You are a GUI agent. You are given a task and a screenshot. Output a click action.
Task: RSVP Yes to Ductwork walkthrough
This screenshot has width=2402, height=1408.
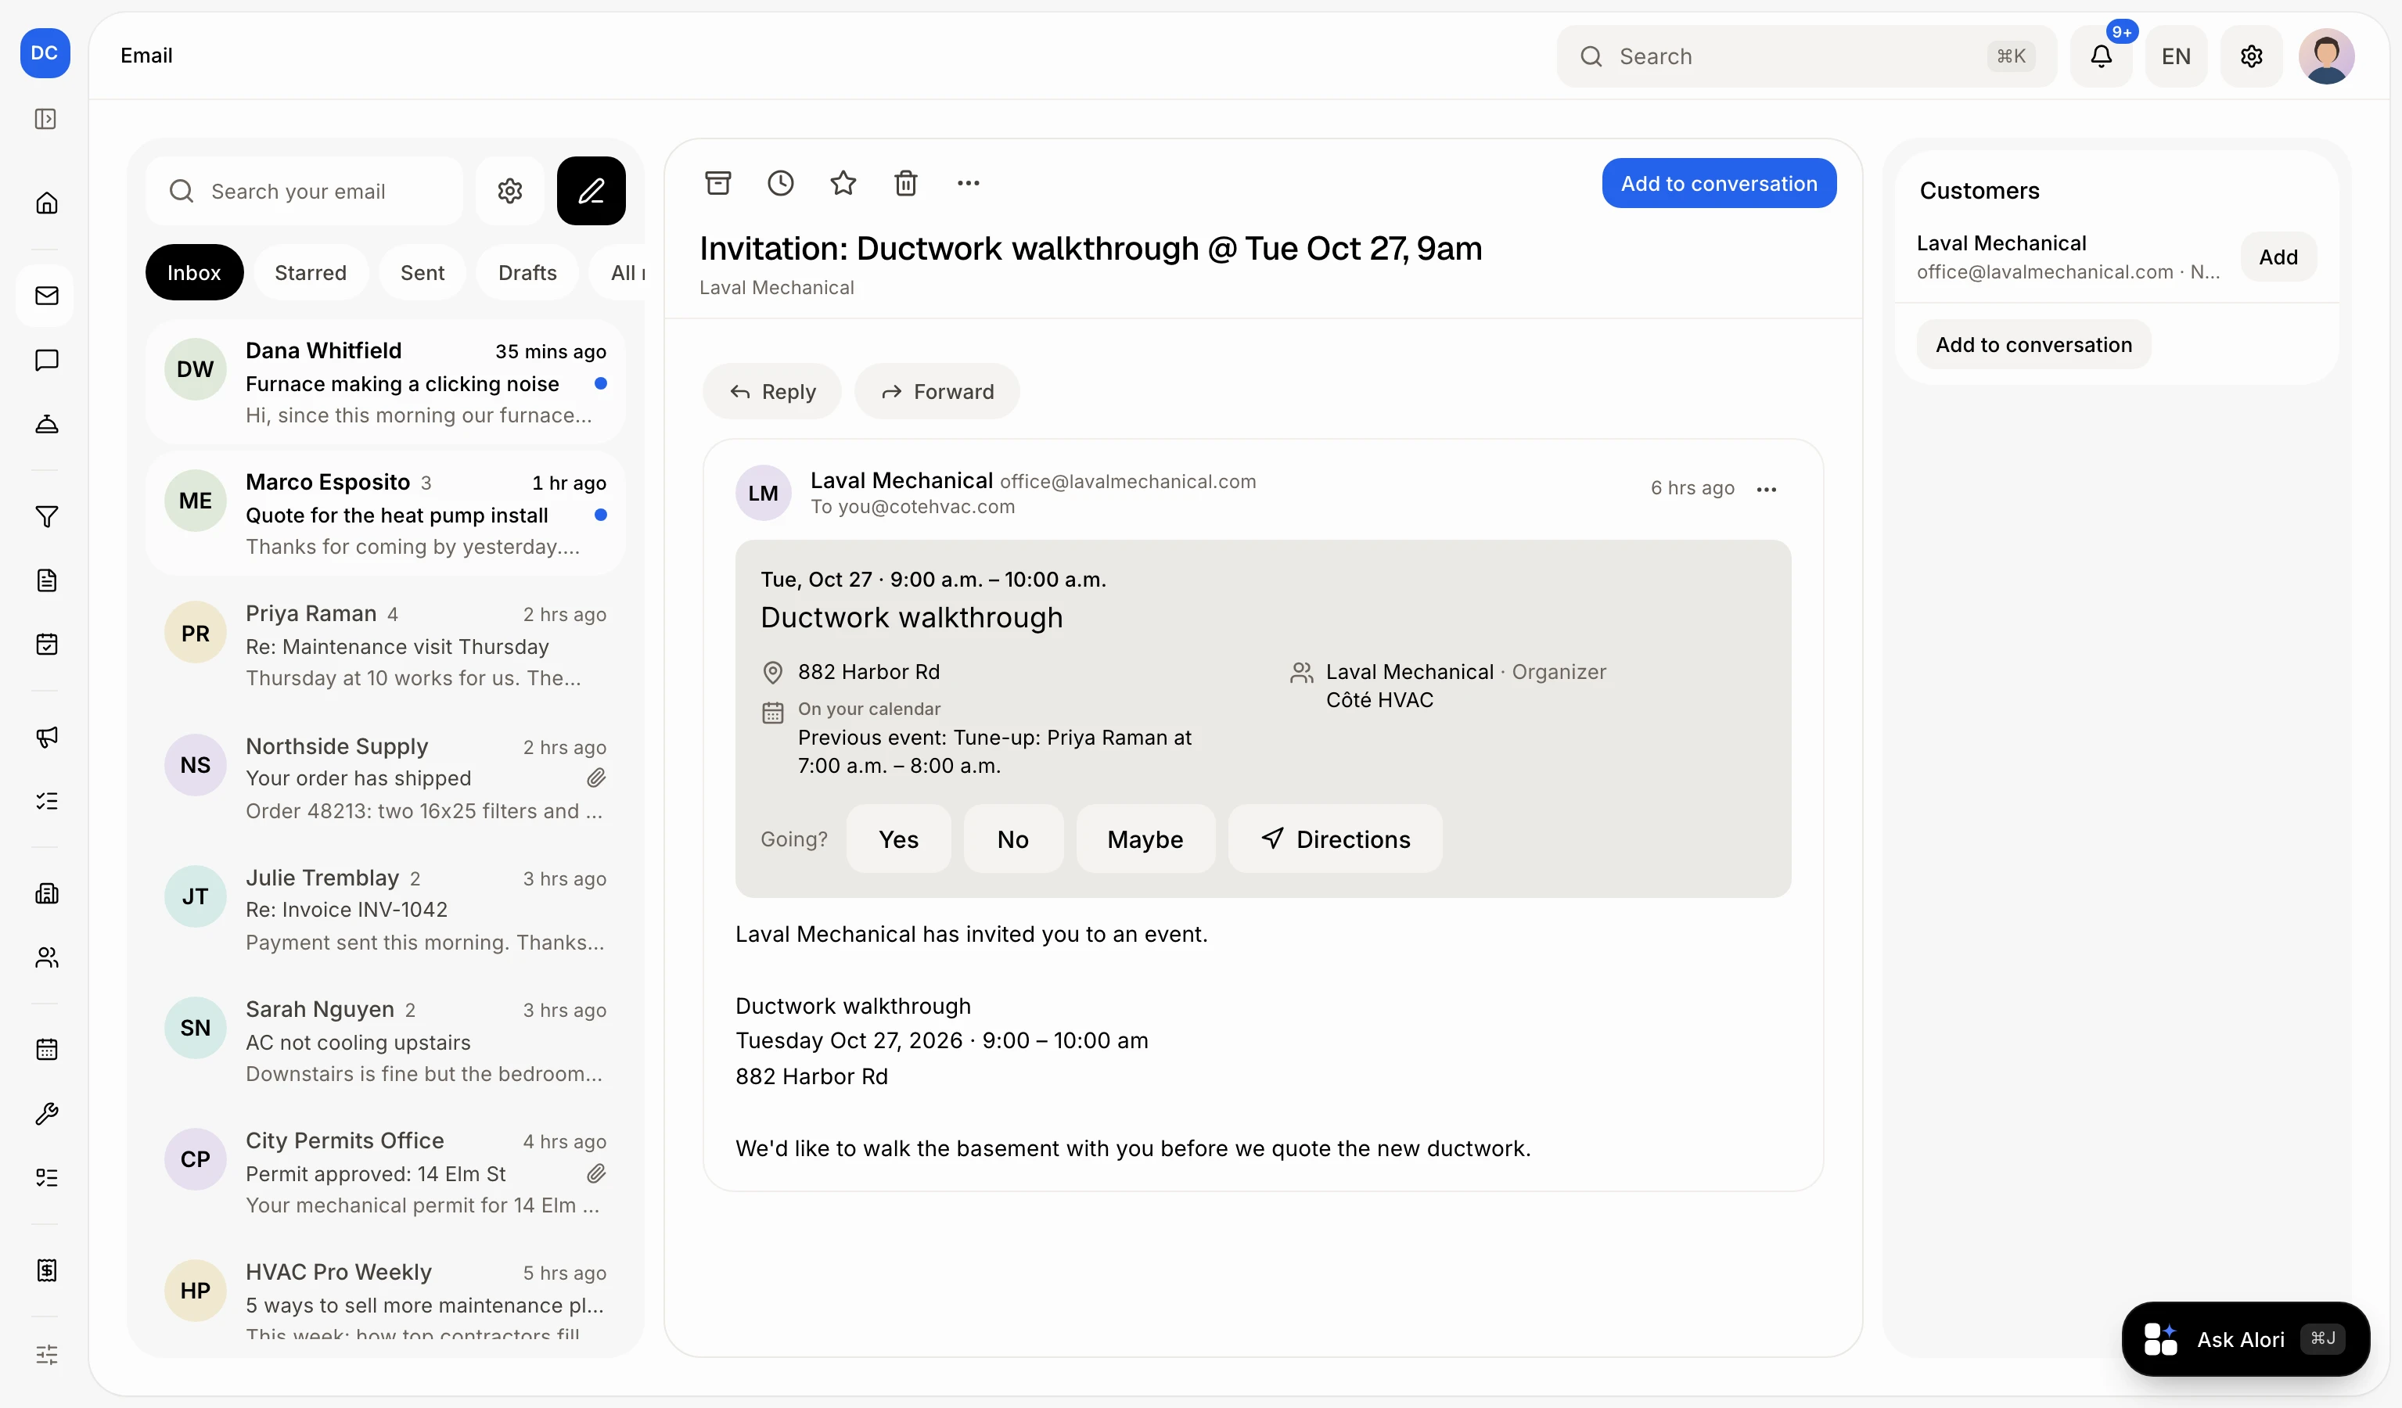coord(898,839)
